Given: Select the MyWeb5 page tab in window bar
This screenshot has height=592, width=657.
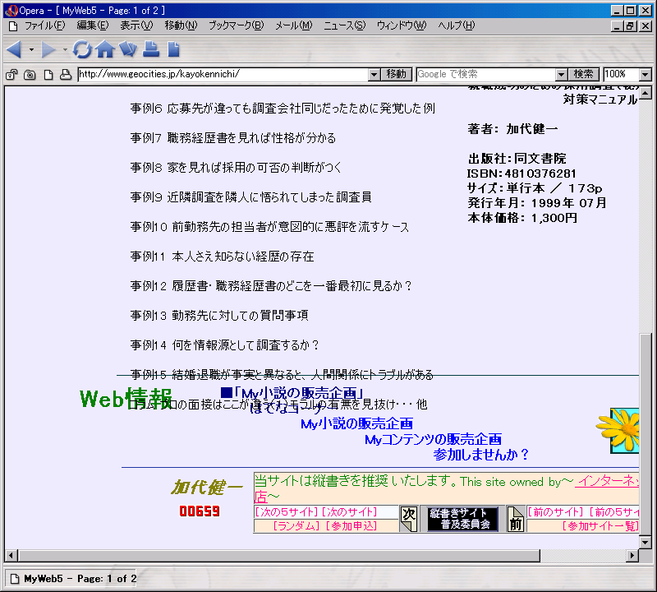Looking at the screenshot, I should (x=71, y=579).
